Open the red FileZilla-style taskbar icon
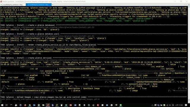190x107 pixels. coord(98,105)
